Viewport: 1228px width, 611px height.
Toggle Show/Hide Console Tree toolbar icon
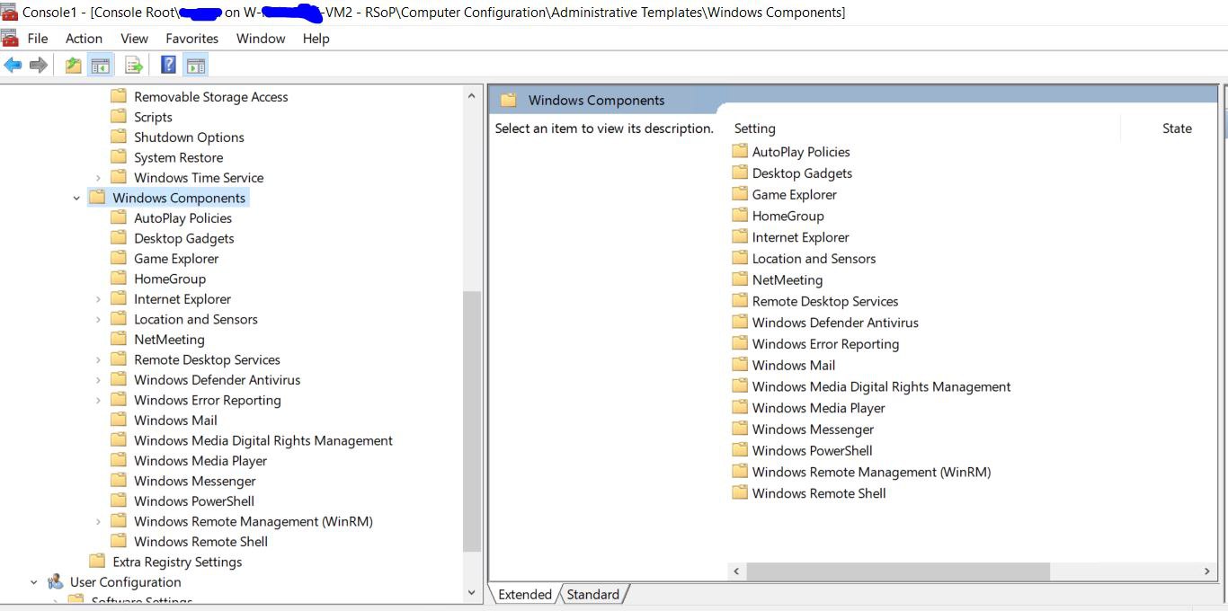pos(101,65)
